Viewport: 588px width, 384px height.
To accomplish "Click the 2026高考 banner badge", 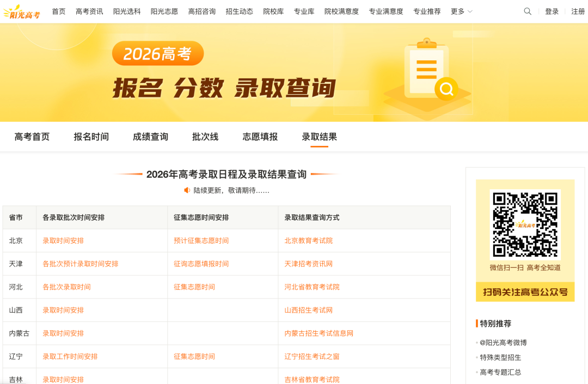I will pyautogui.click(x=158, y=53).
